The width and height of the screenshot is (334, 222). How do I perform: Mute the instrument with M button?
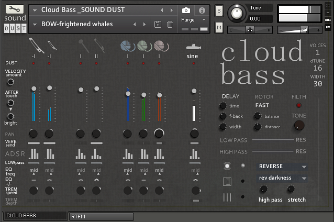[219, 27]
